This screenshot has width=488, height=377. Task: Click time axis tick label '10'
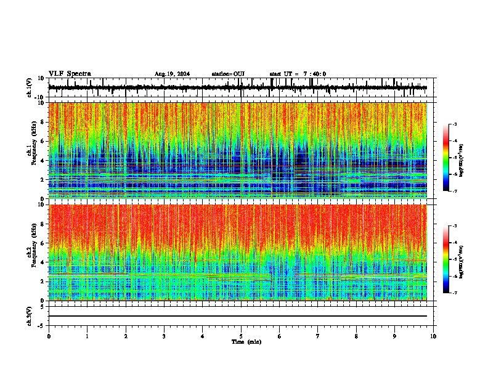pyautogui.click(x=433, y=336)
